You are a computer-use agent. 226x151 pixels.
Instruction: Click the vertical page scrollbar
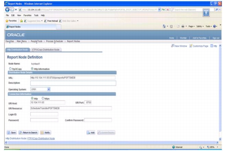220,90
